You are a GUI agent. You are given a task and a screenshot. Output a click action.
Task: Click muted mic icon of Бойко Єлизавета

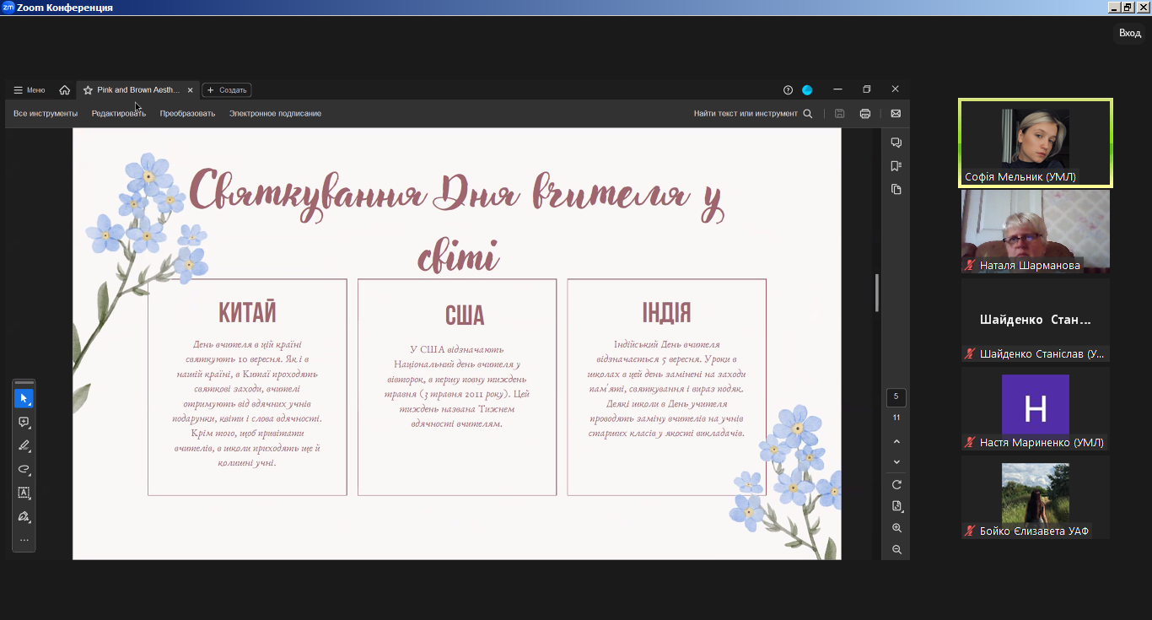point(971,531)
